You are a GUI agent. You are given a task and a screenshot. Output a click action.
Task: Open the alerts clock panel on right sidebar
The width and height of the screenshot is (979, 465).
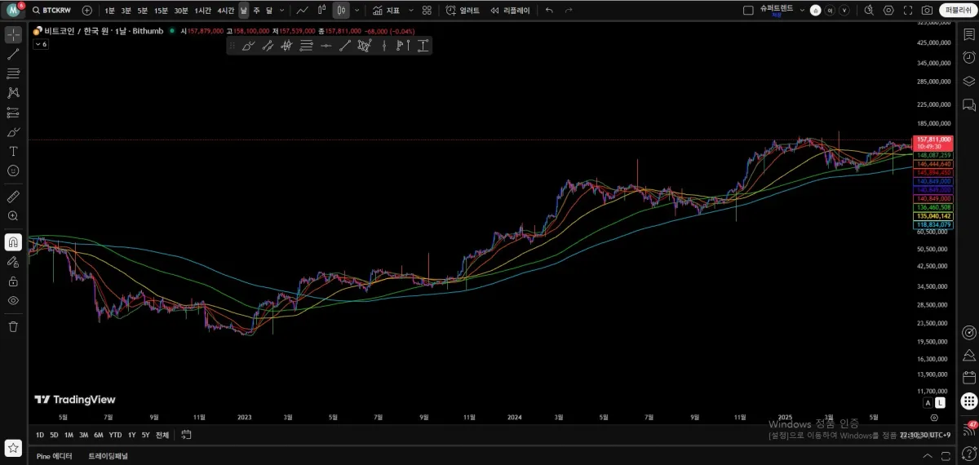tap(968, 57)
